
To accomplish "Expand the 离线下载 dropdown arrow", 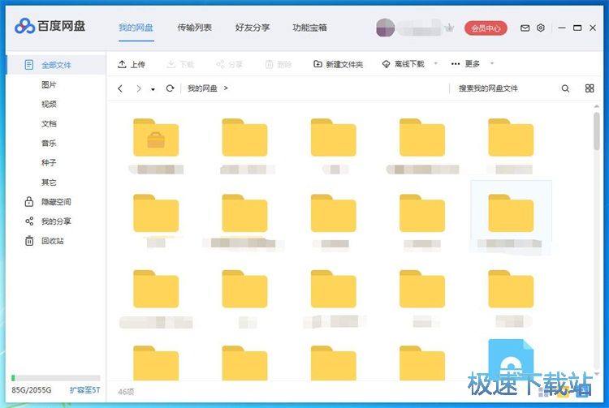I will click(436, 63).
